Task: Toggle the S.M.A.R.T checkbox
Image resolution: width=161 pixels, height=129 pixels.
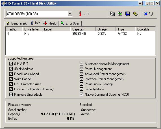Action: (11, 64)
